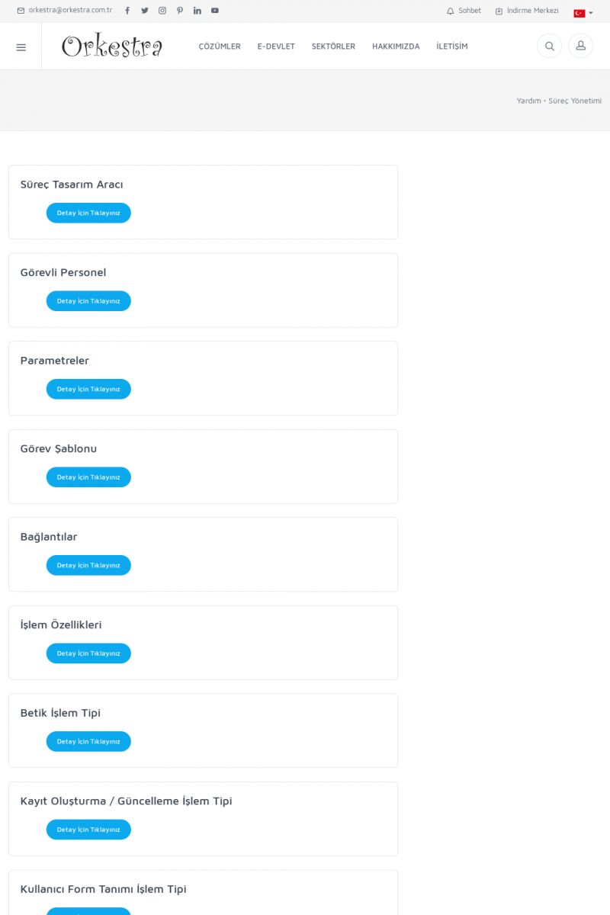
Task: Click the Yardım breadcrumb link
Action: (528, 101)
